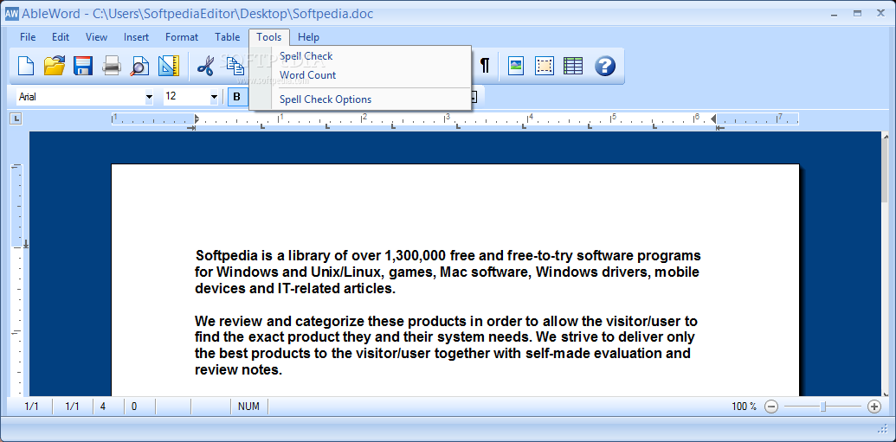This screenshot has width=896, height=442.
Task: Close the open Tools menu
Action: (x=269, y=37)
